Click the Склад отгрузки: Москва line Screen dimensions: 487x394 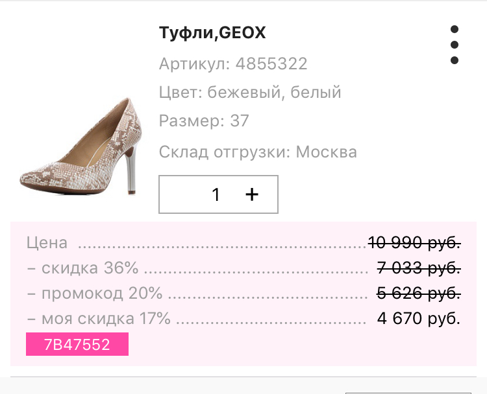[258, 152]
